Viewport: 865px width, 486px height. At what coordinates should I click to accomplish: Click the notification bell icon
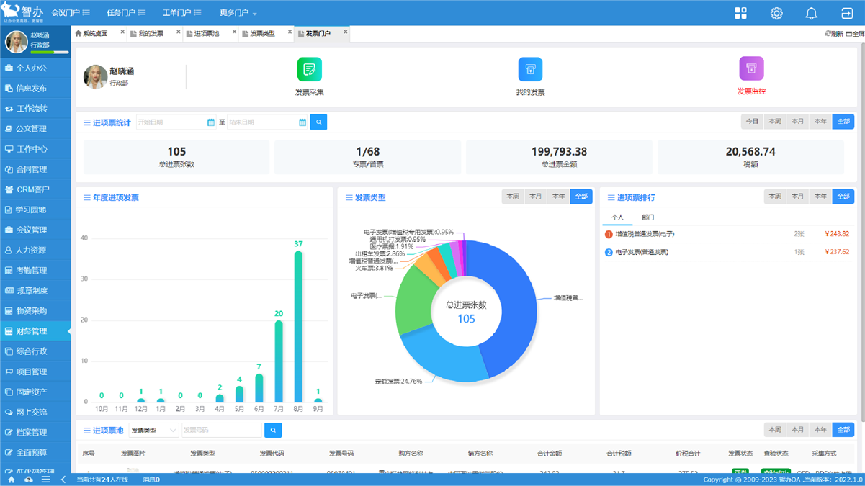point(811,13)
